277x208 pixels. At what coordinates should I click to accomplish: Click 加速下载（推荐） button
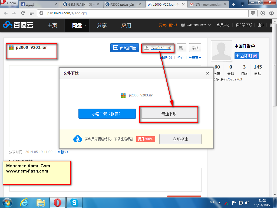[x=107, y=113]
